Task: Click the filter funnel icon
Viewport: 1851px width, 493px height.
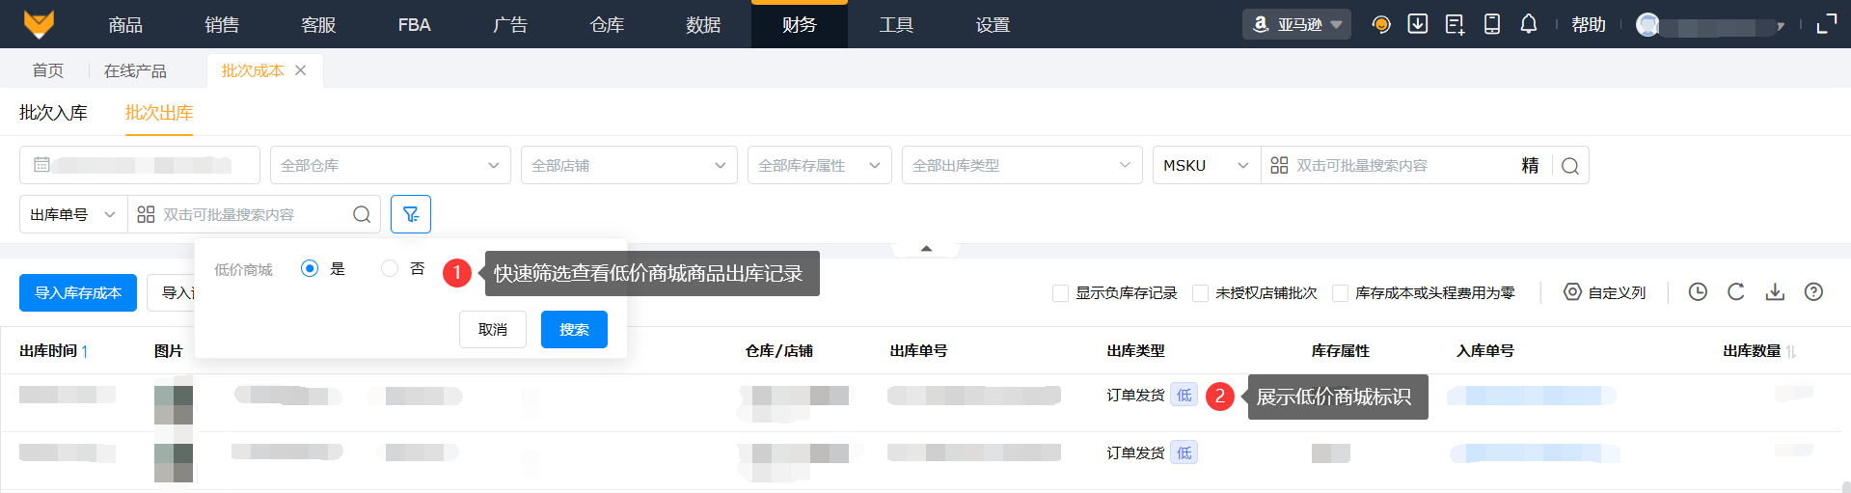Action: point(411,214)
